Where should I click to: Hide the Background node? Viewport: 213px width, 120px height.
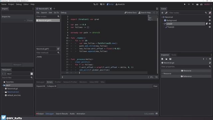coord(210,20)
